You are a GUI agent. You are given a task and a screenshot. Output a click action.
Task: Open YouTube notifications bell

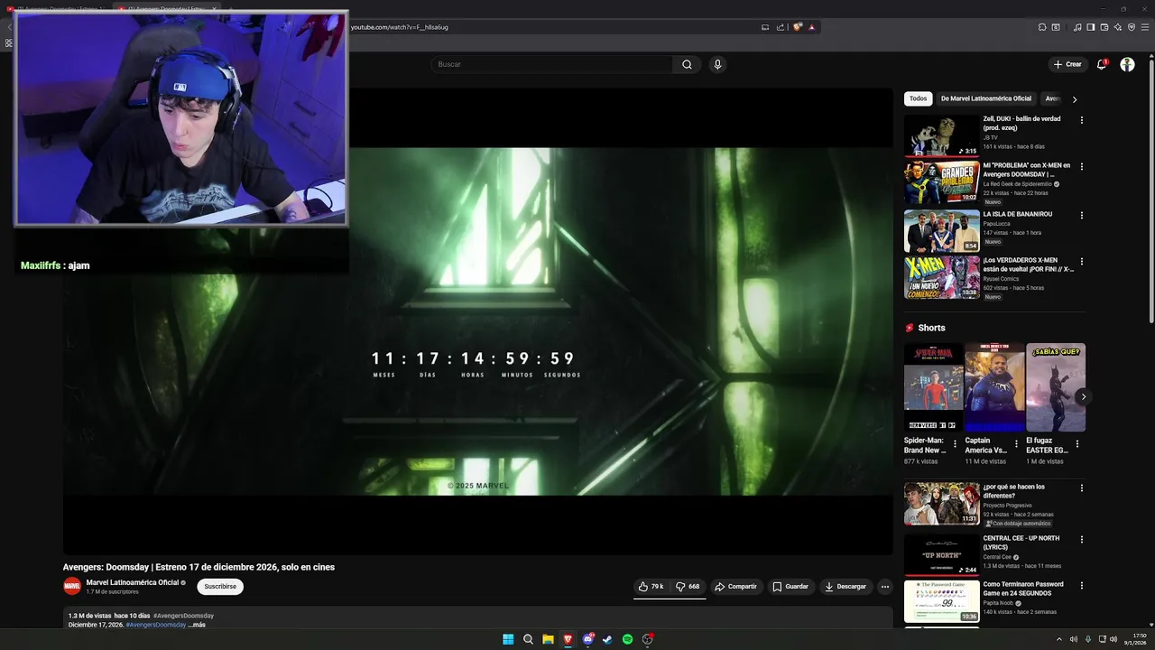click(x=1102, y=64)
